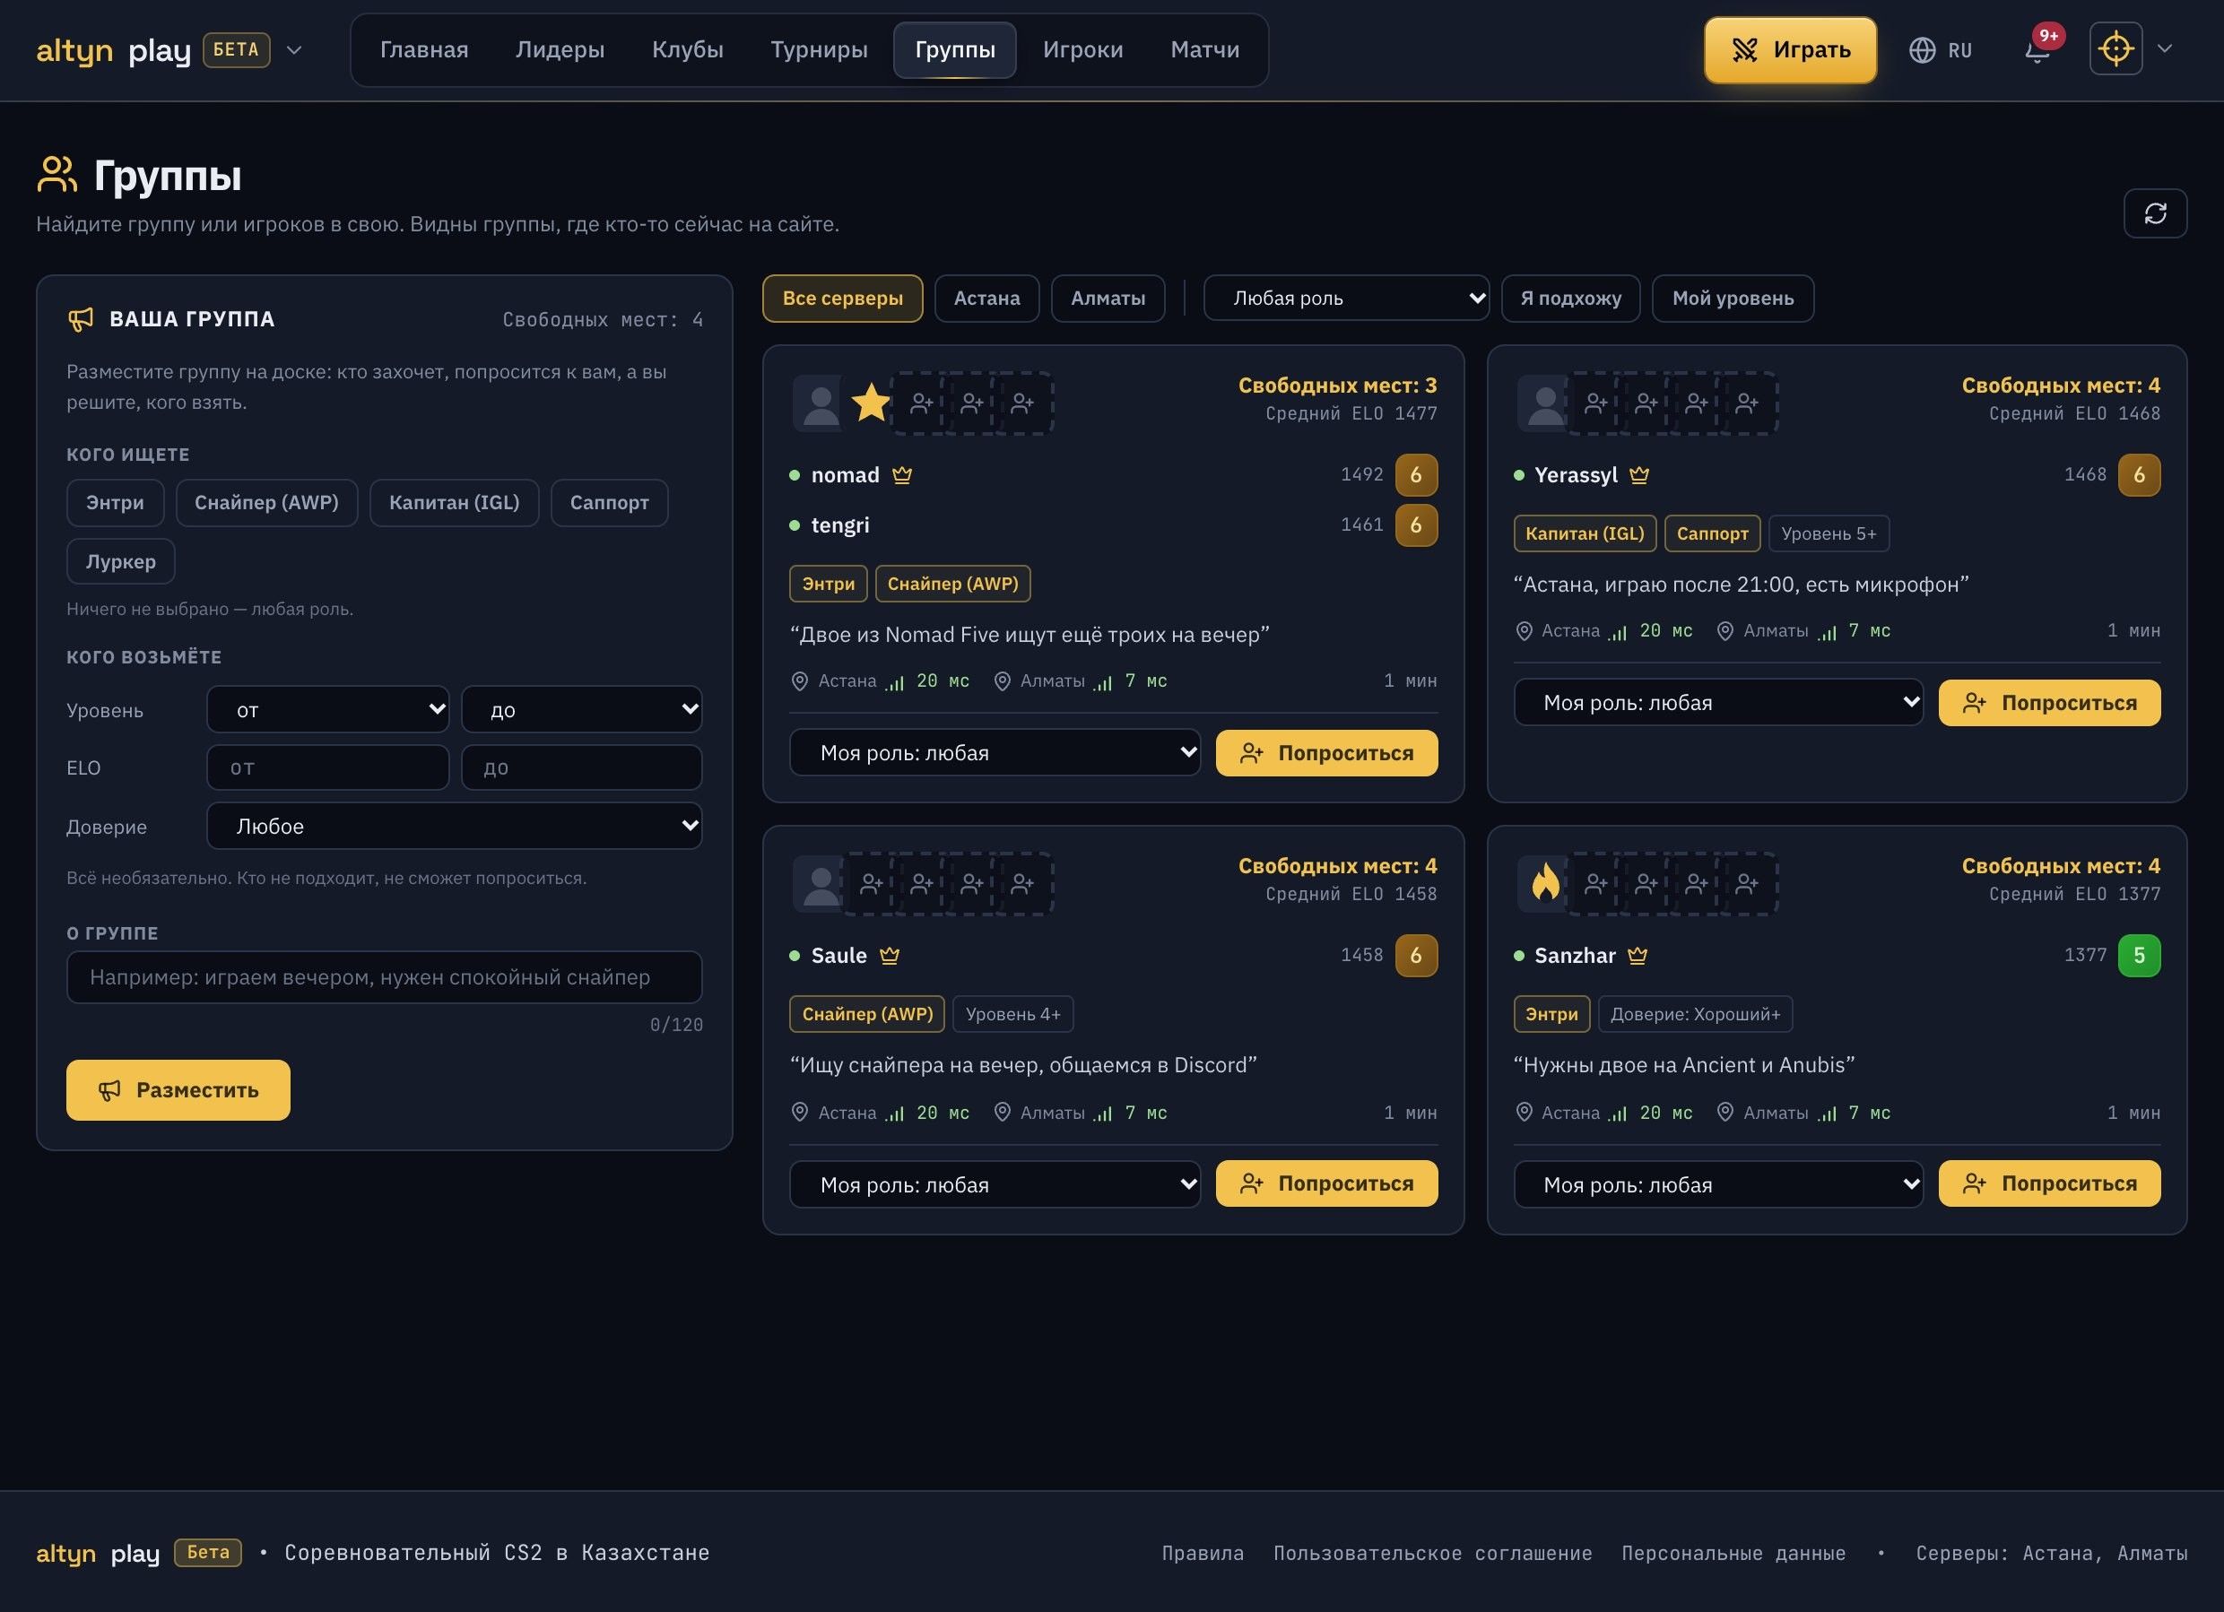The height and width of the screenshot is (1612, 2224).
Task: Switch to the Игроки nav tab
Action: (x=1082, y=50)
